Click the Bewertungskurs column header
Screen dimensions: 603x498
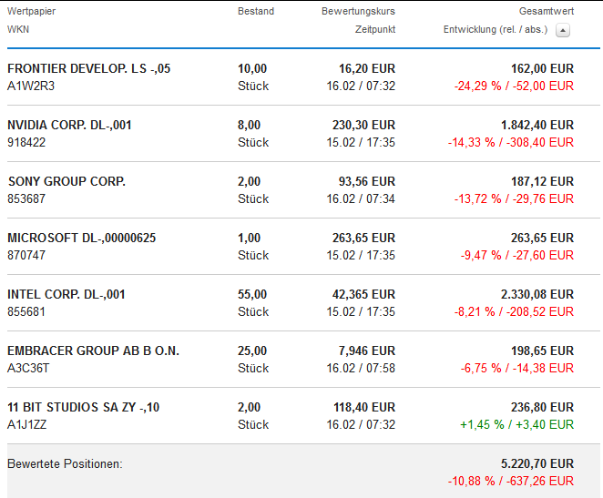coord(358,12)
